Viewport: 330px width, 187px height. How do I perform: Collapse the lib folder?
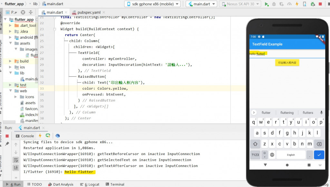10,73
